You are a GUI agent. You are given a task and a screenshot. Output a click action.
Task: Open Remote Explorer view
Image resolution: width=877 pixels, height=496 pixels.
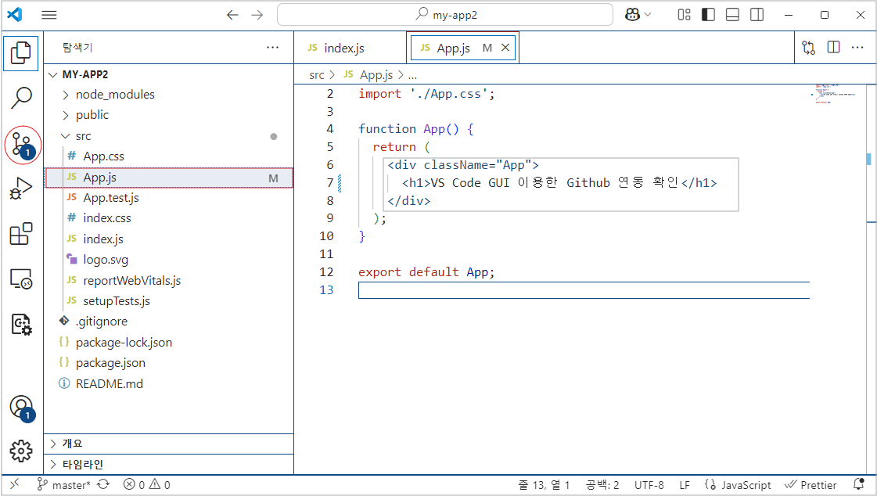pos(21,279)
